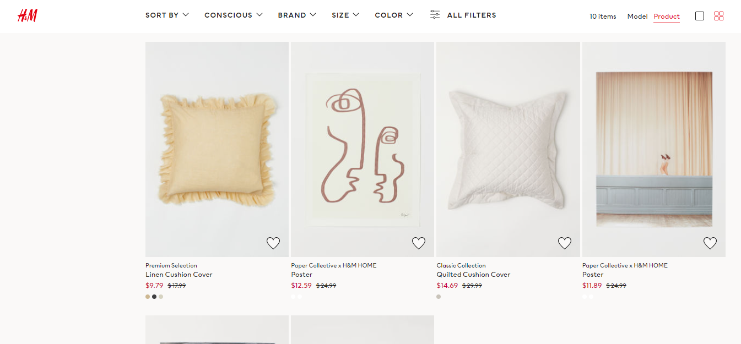Switch image display to Model view
Screen dimensions: 741x344
pyautogui.click(x=637, y=17)
